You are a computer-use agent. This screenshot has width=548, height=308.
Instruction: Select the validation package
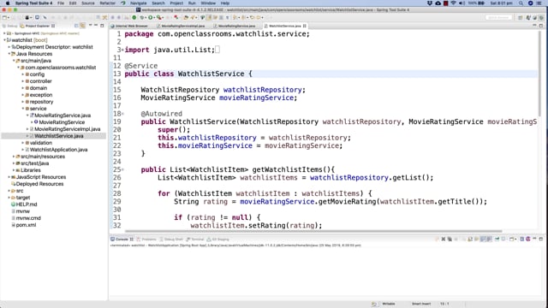pos(40,143)
